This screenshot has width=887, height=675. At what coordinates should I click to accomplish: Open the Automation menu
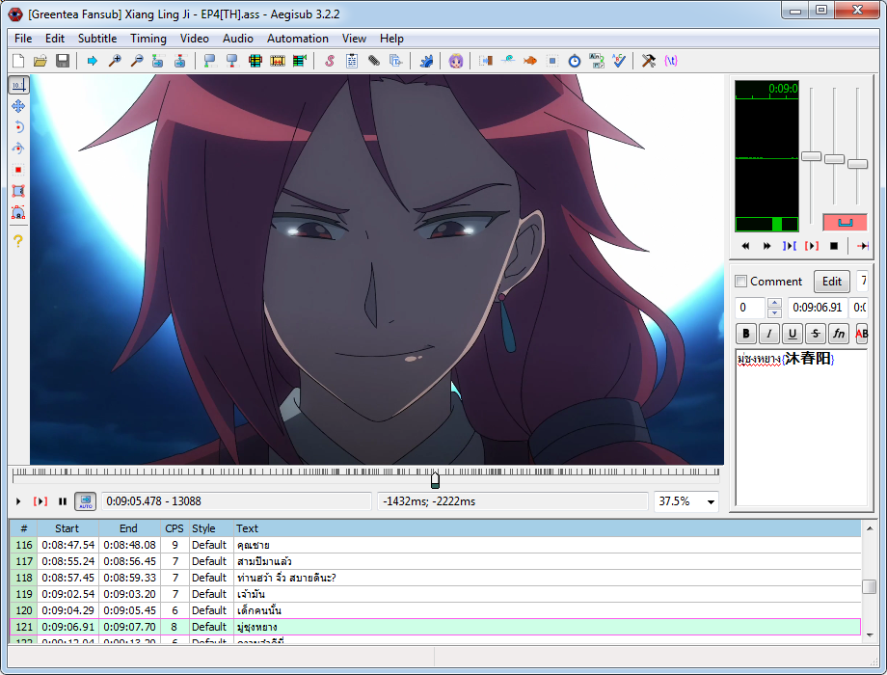pos(298,39)
